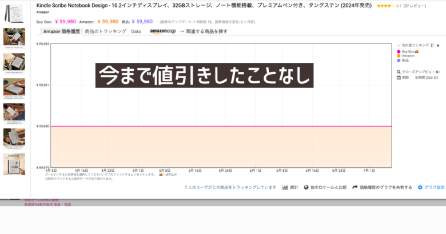Click the amazon.co.jp logo link

[163, 31]
